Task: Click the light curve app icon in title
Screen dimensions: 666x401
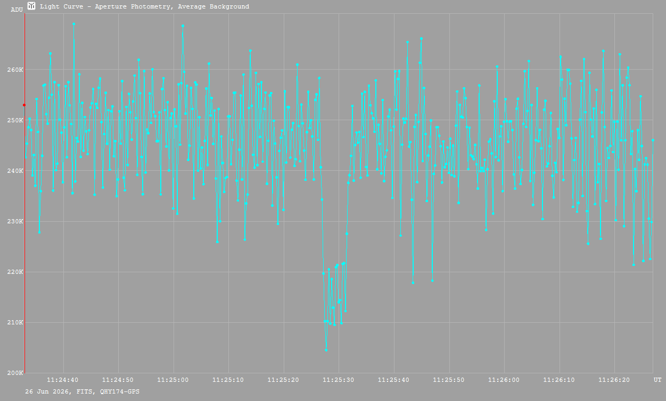Action: coord(32,6)
